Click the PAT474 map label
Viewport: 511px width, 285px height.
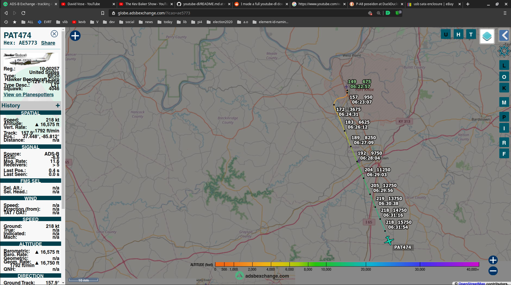[403, 247]
